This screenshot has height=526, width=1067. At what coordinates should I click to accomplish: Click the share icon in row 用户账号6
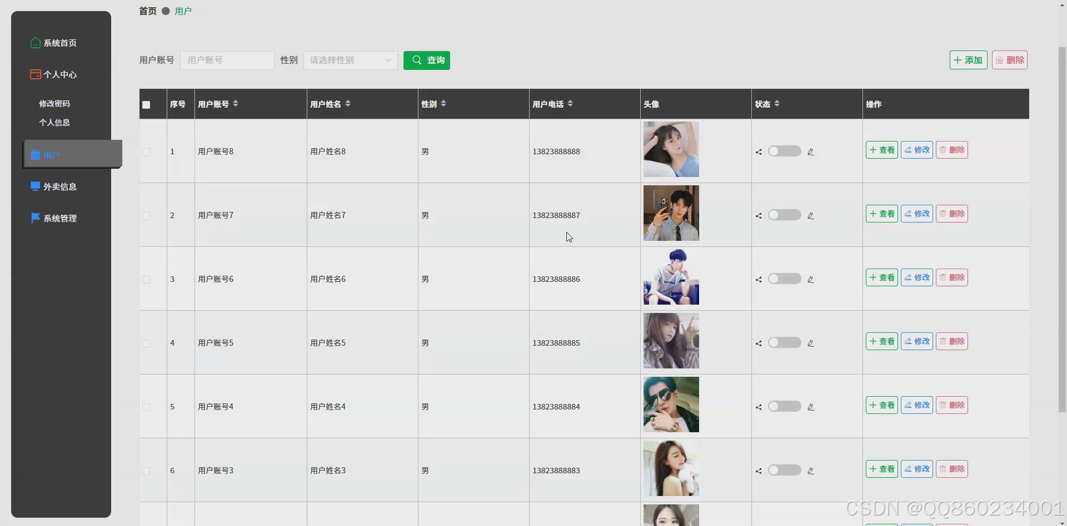pos(759,280)
